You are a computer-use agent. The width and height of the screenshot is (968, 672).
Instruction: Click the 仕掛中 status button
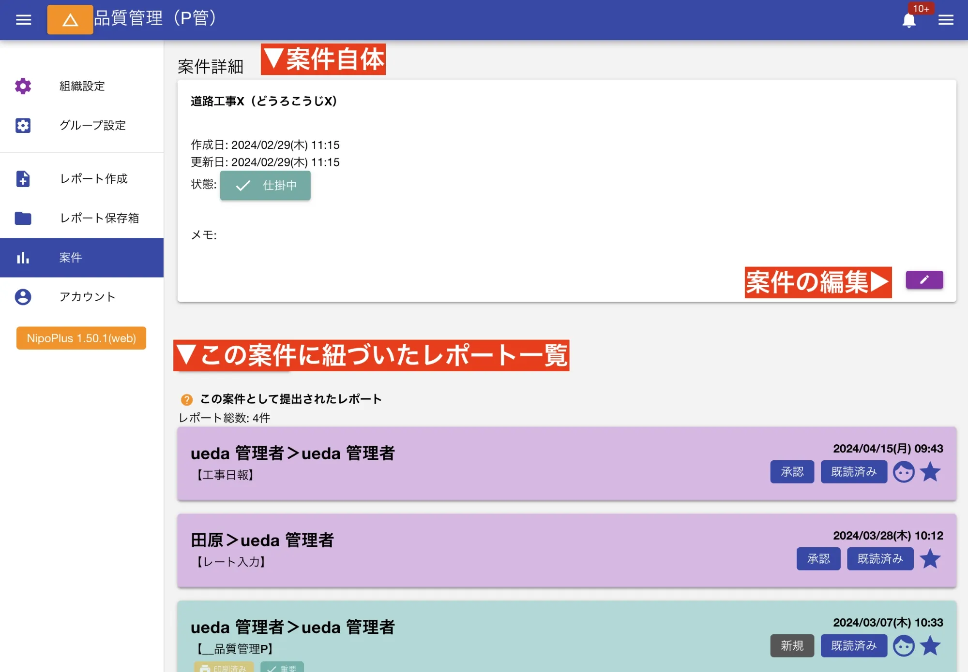click(265, 186)
